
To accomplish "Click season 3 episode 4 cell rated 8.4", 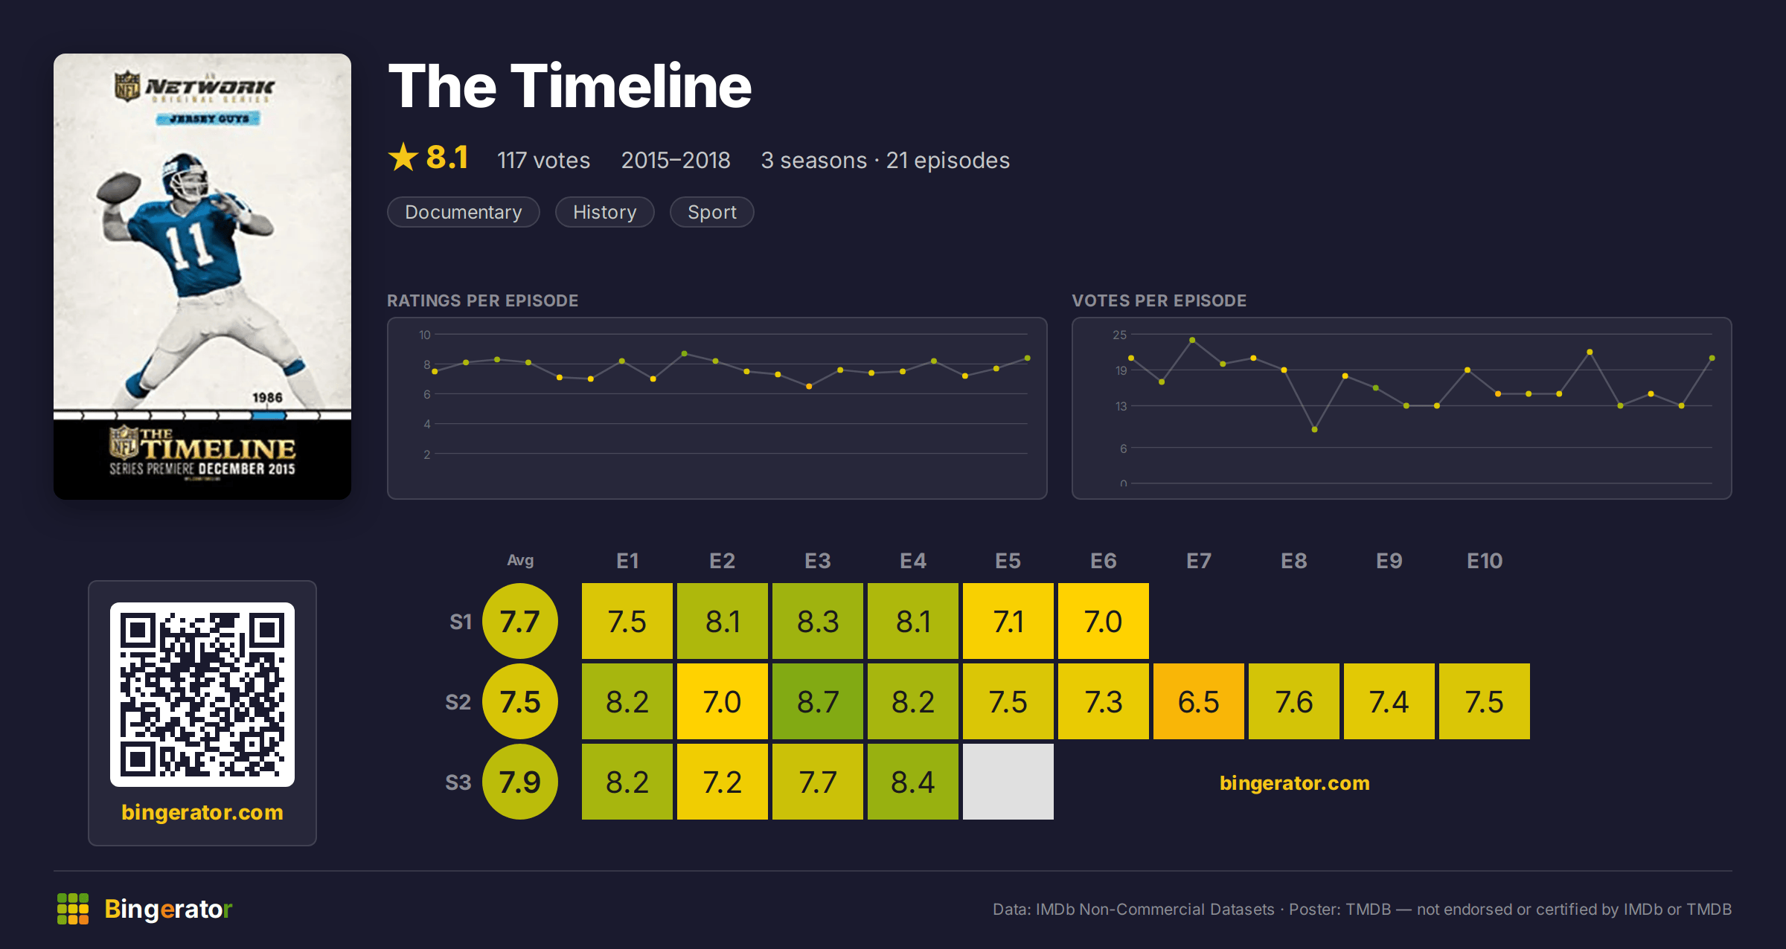I will pos(913,782).
